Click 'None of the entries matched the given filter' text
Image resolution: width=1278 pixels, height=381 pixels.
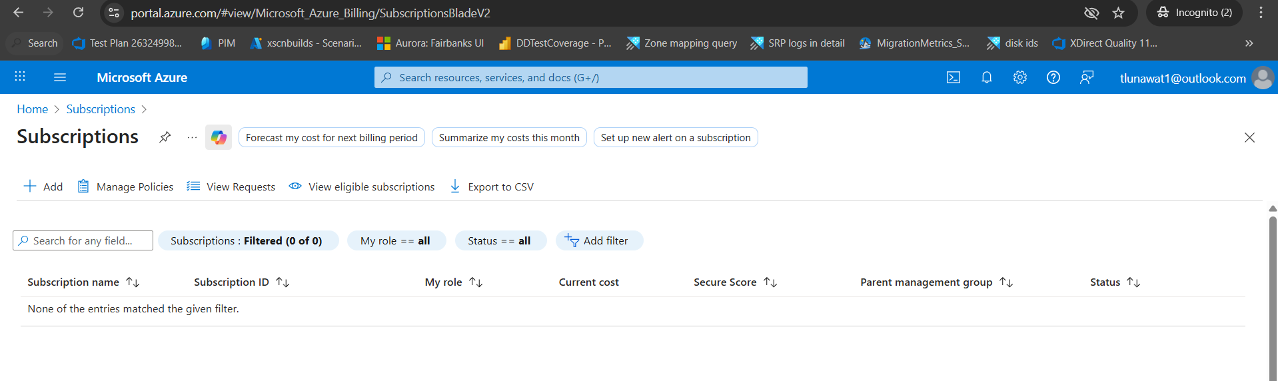[133, 309]
